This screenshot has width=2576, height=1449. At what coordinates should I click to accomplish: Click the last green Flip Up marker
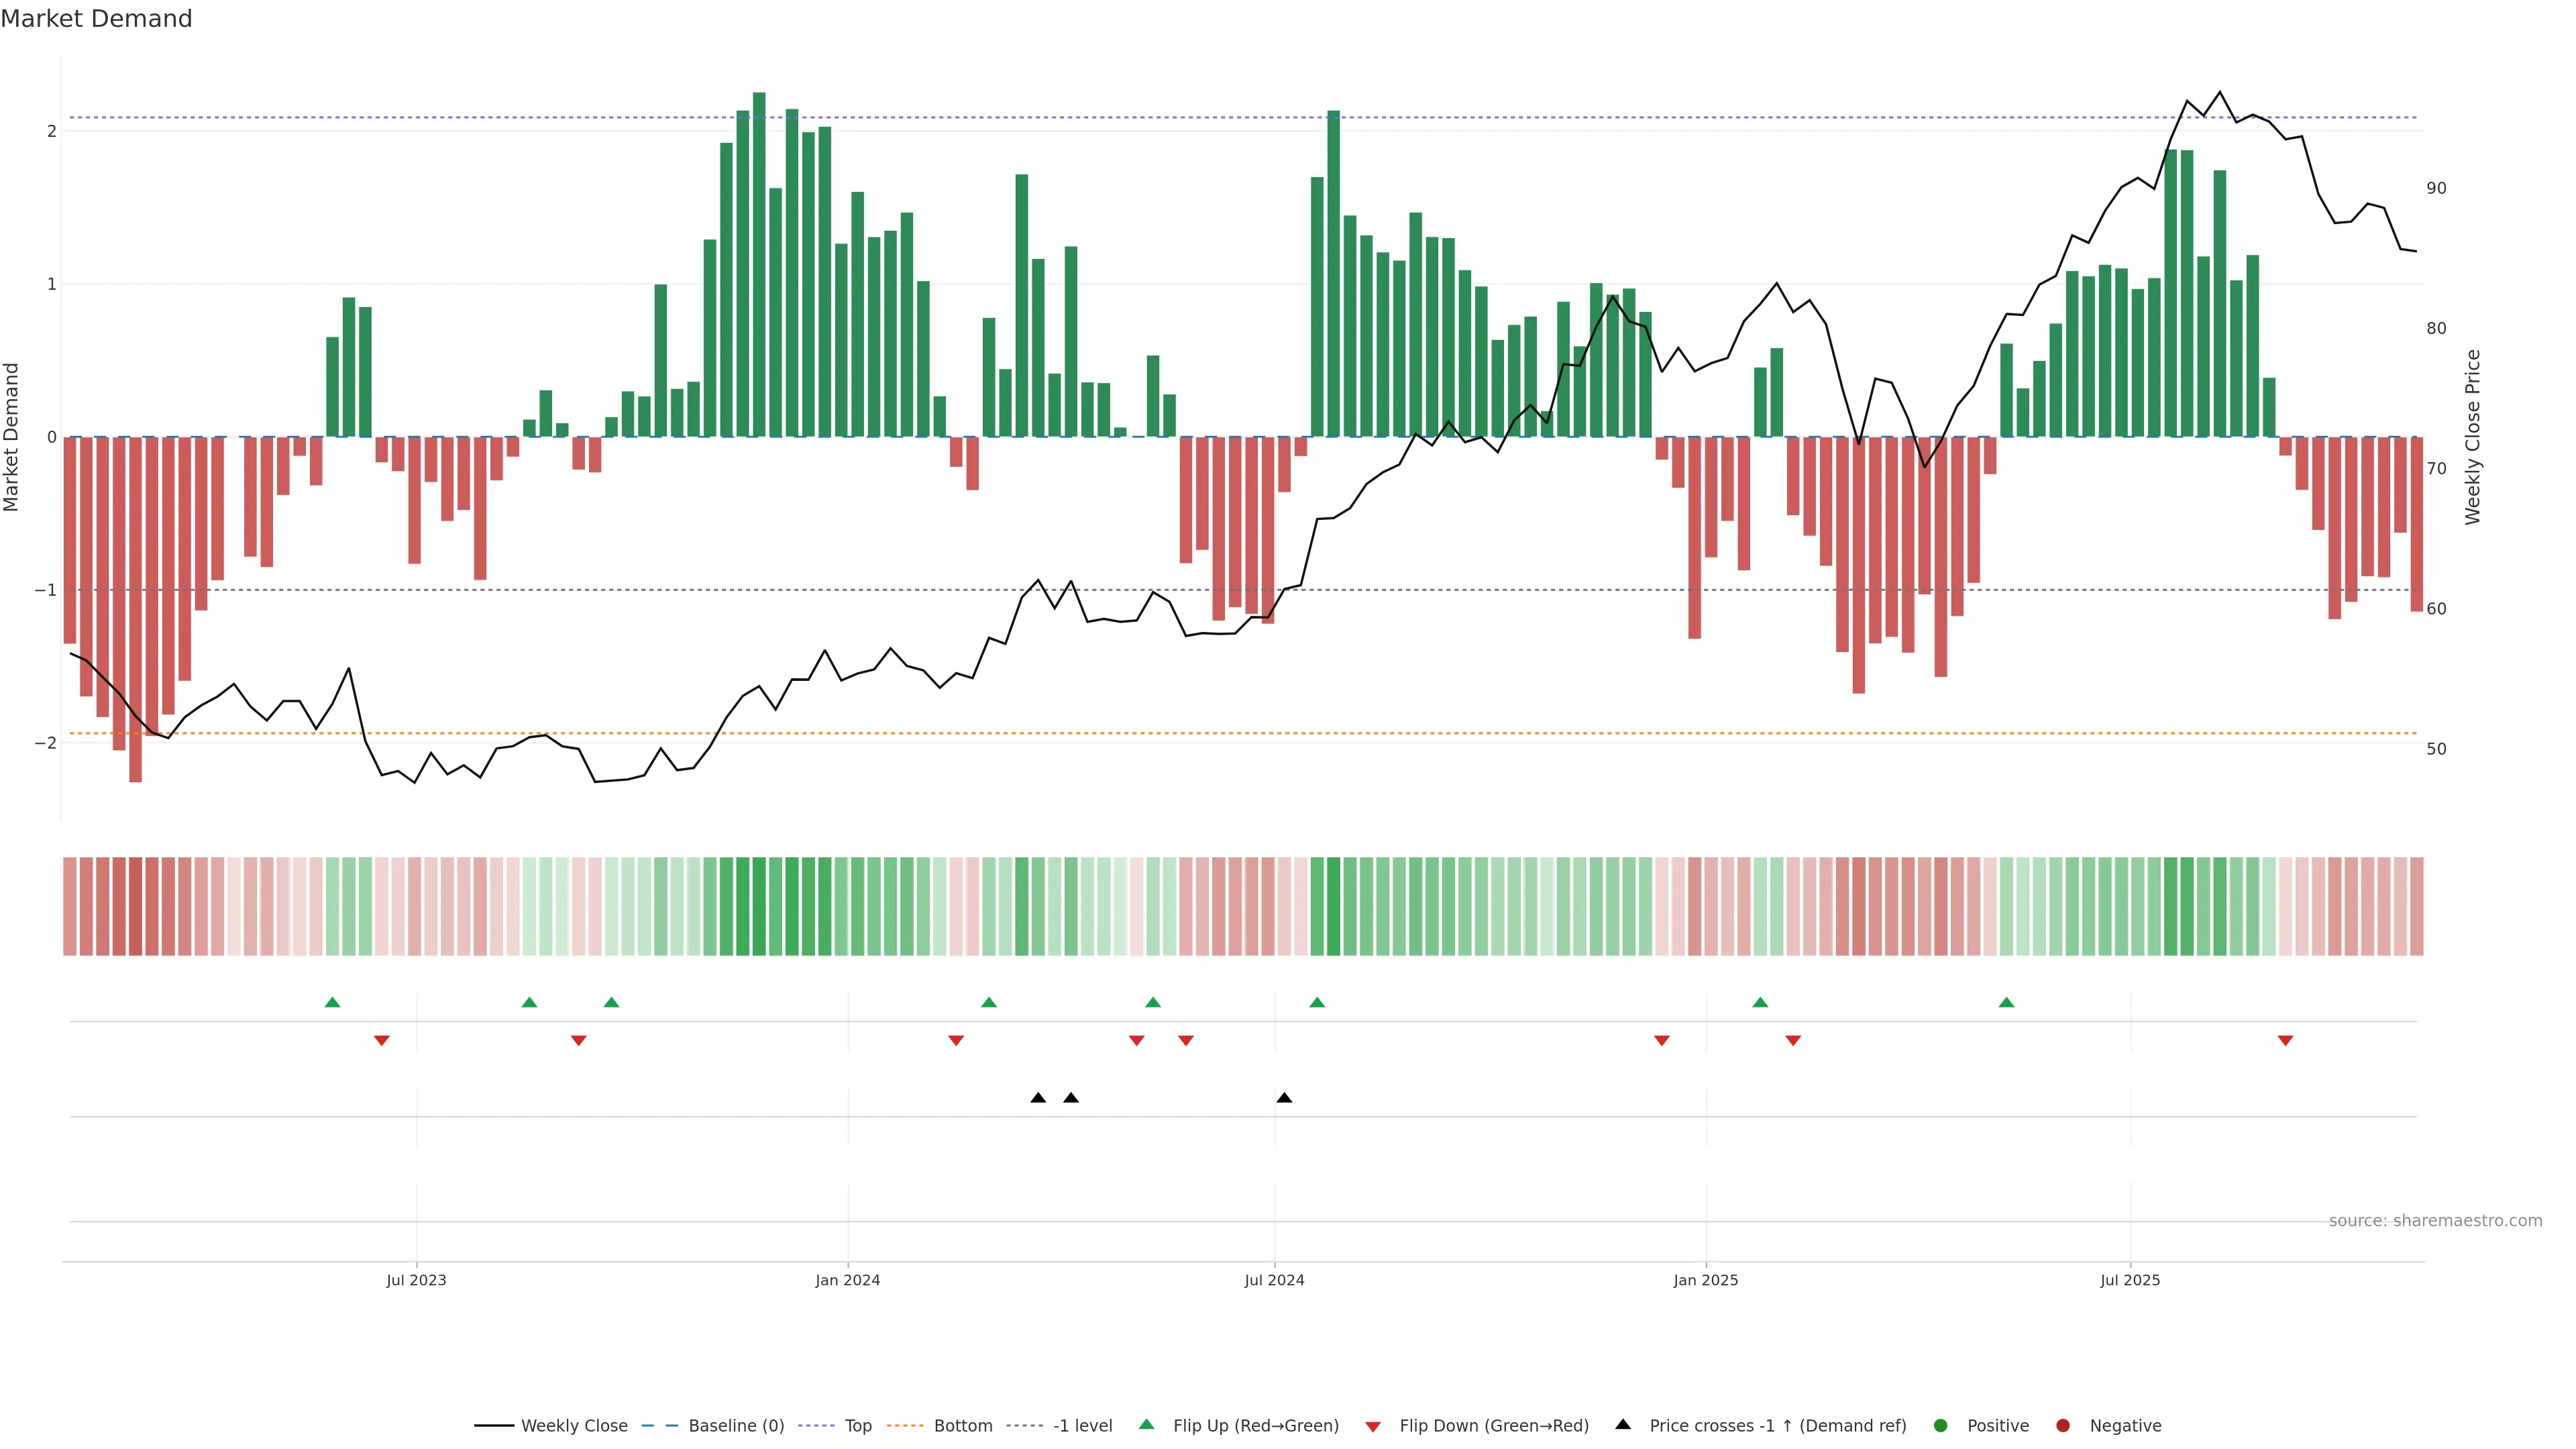point(2006,1002)
